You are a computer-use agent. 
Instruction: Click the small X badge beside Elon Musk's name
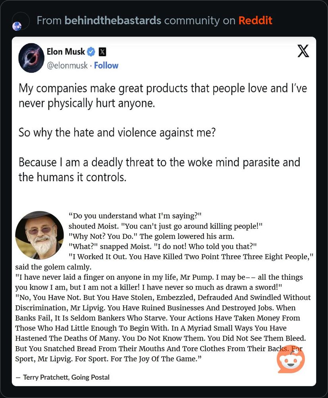coord(102,51)
